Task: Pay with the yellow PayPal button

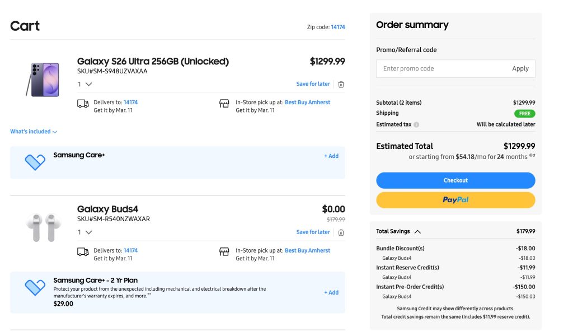Action: point(455,200)
